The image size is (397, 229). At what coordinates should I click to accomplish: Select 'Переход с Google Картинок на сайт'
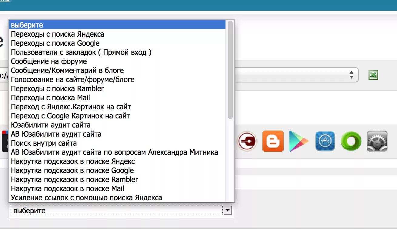[x=117, y=116]
